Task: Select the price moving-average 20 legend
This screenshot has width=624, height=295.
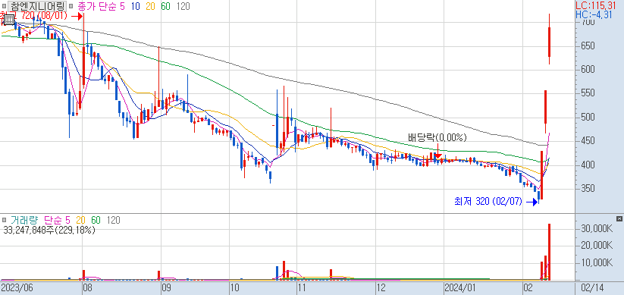Action: (149, 6)
